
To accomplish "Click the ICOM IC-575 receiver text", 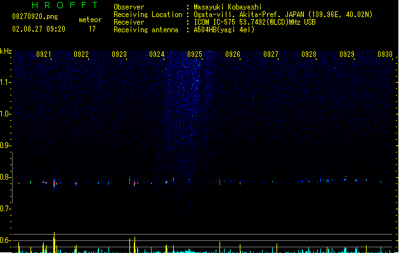I will 255,22.
